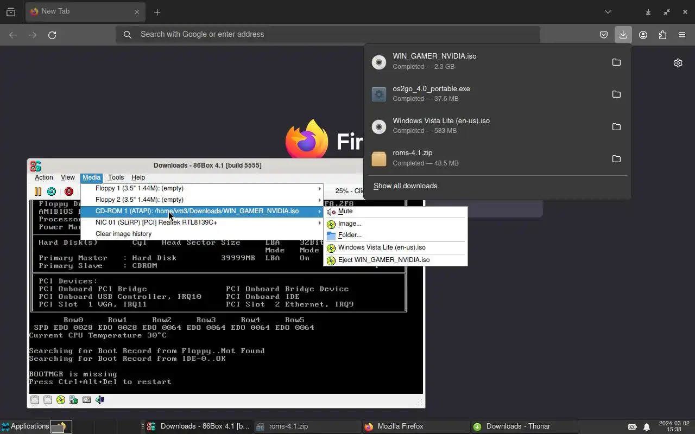
Task: Reload the current Firefox page
Action: (x=52, y=35)
